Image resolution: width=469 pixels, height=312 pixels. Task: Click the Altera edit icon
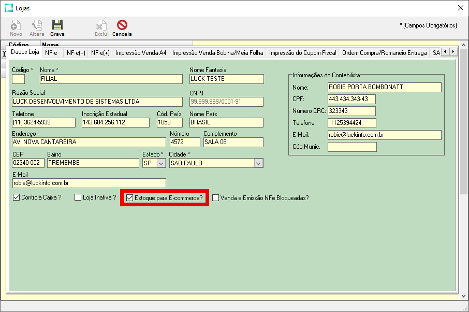pos(37,27)
